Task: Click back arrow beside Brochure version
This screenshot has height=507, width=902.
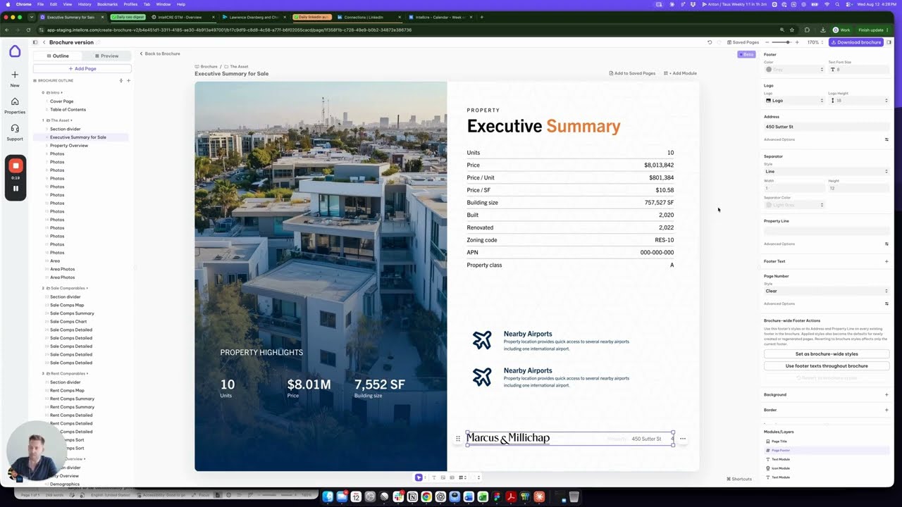Action: point(44,42)
